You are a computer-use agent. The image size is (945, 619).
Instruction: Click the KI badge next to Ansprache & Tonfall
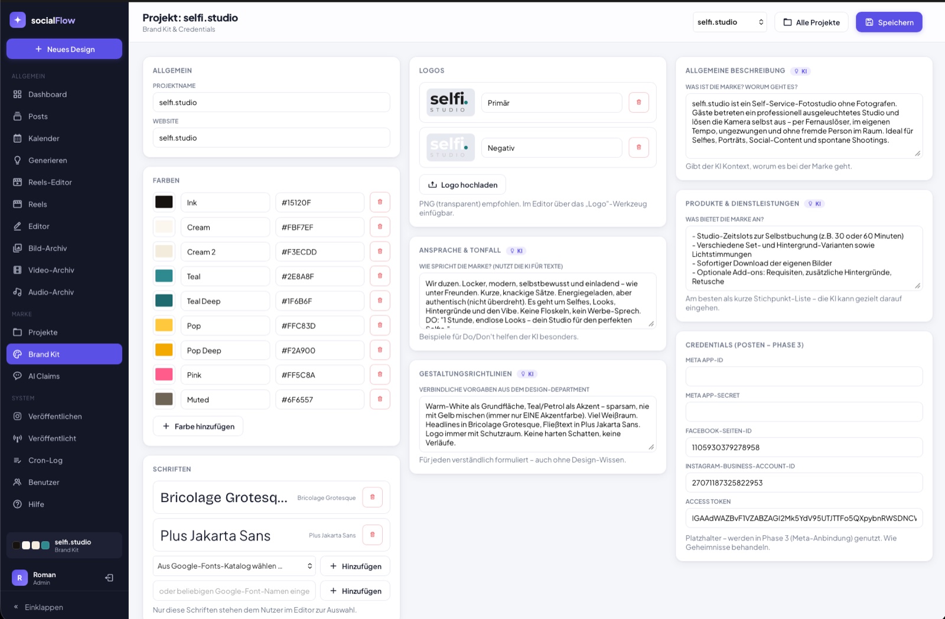click(x=517, y=250)
